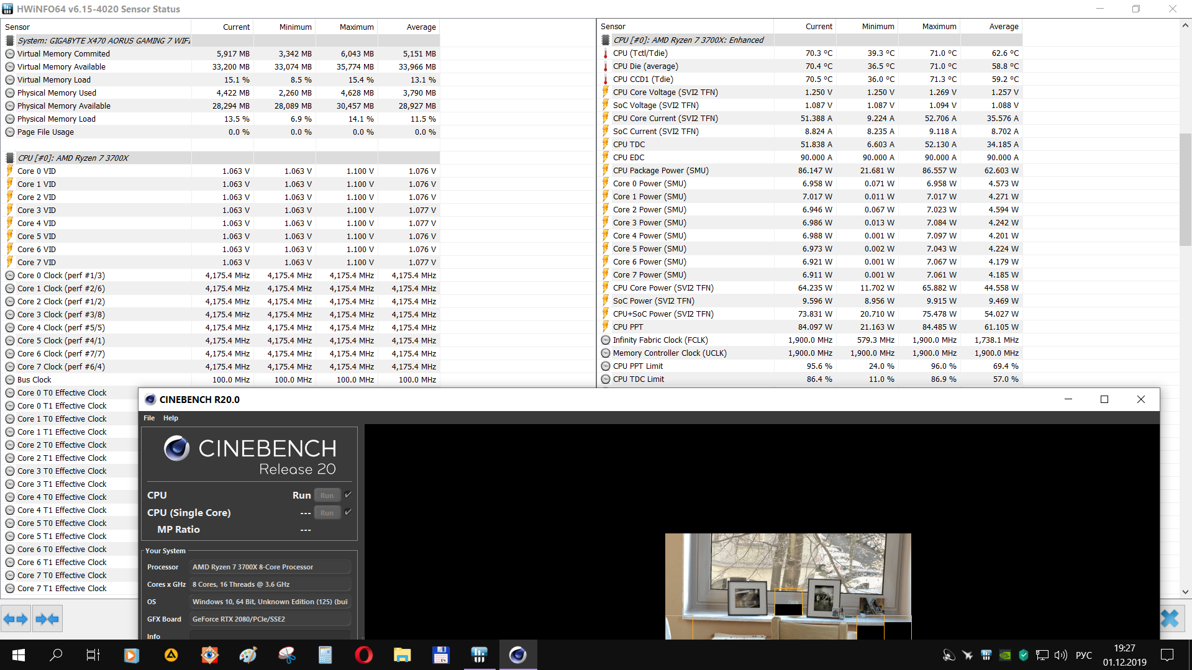1192x670 pixels.
Task: Click the HWiNFO tray icon
Action: 986,655
